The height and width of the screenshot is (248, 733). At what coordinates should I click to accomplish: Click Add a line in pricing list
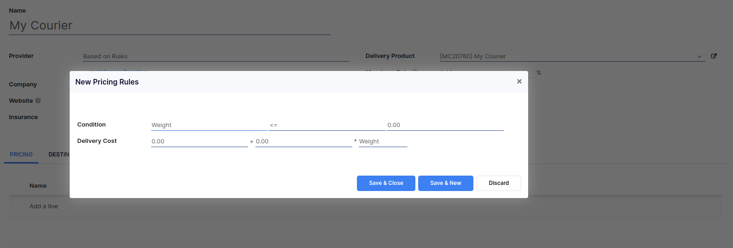[x=44, y=206]
